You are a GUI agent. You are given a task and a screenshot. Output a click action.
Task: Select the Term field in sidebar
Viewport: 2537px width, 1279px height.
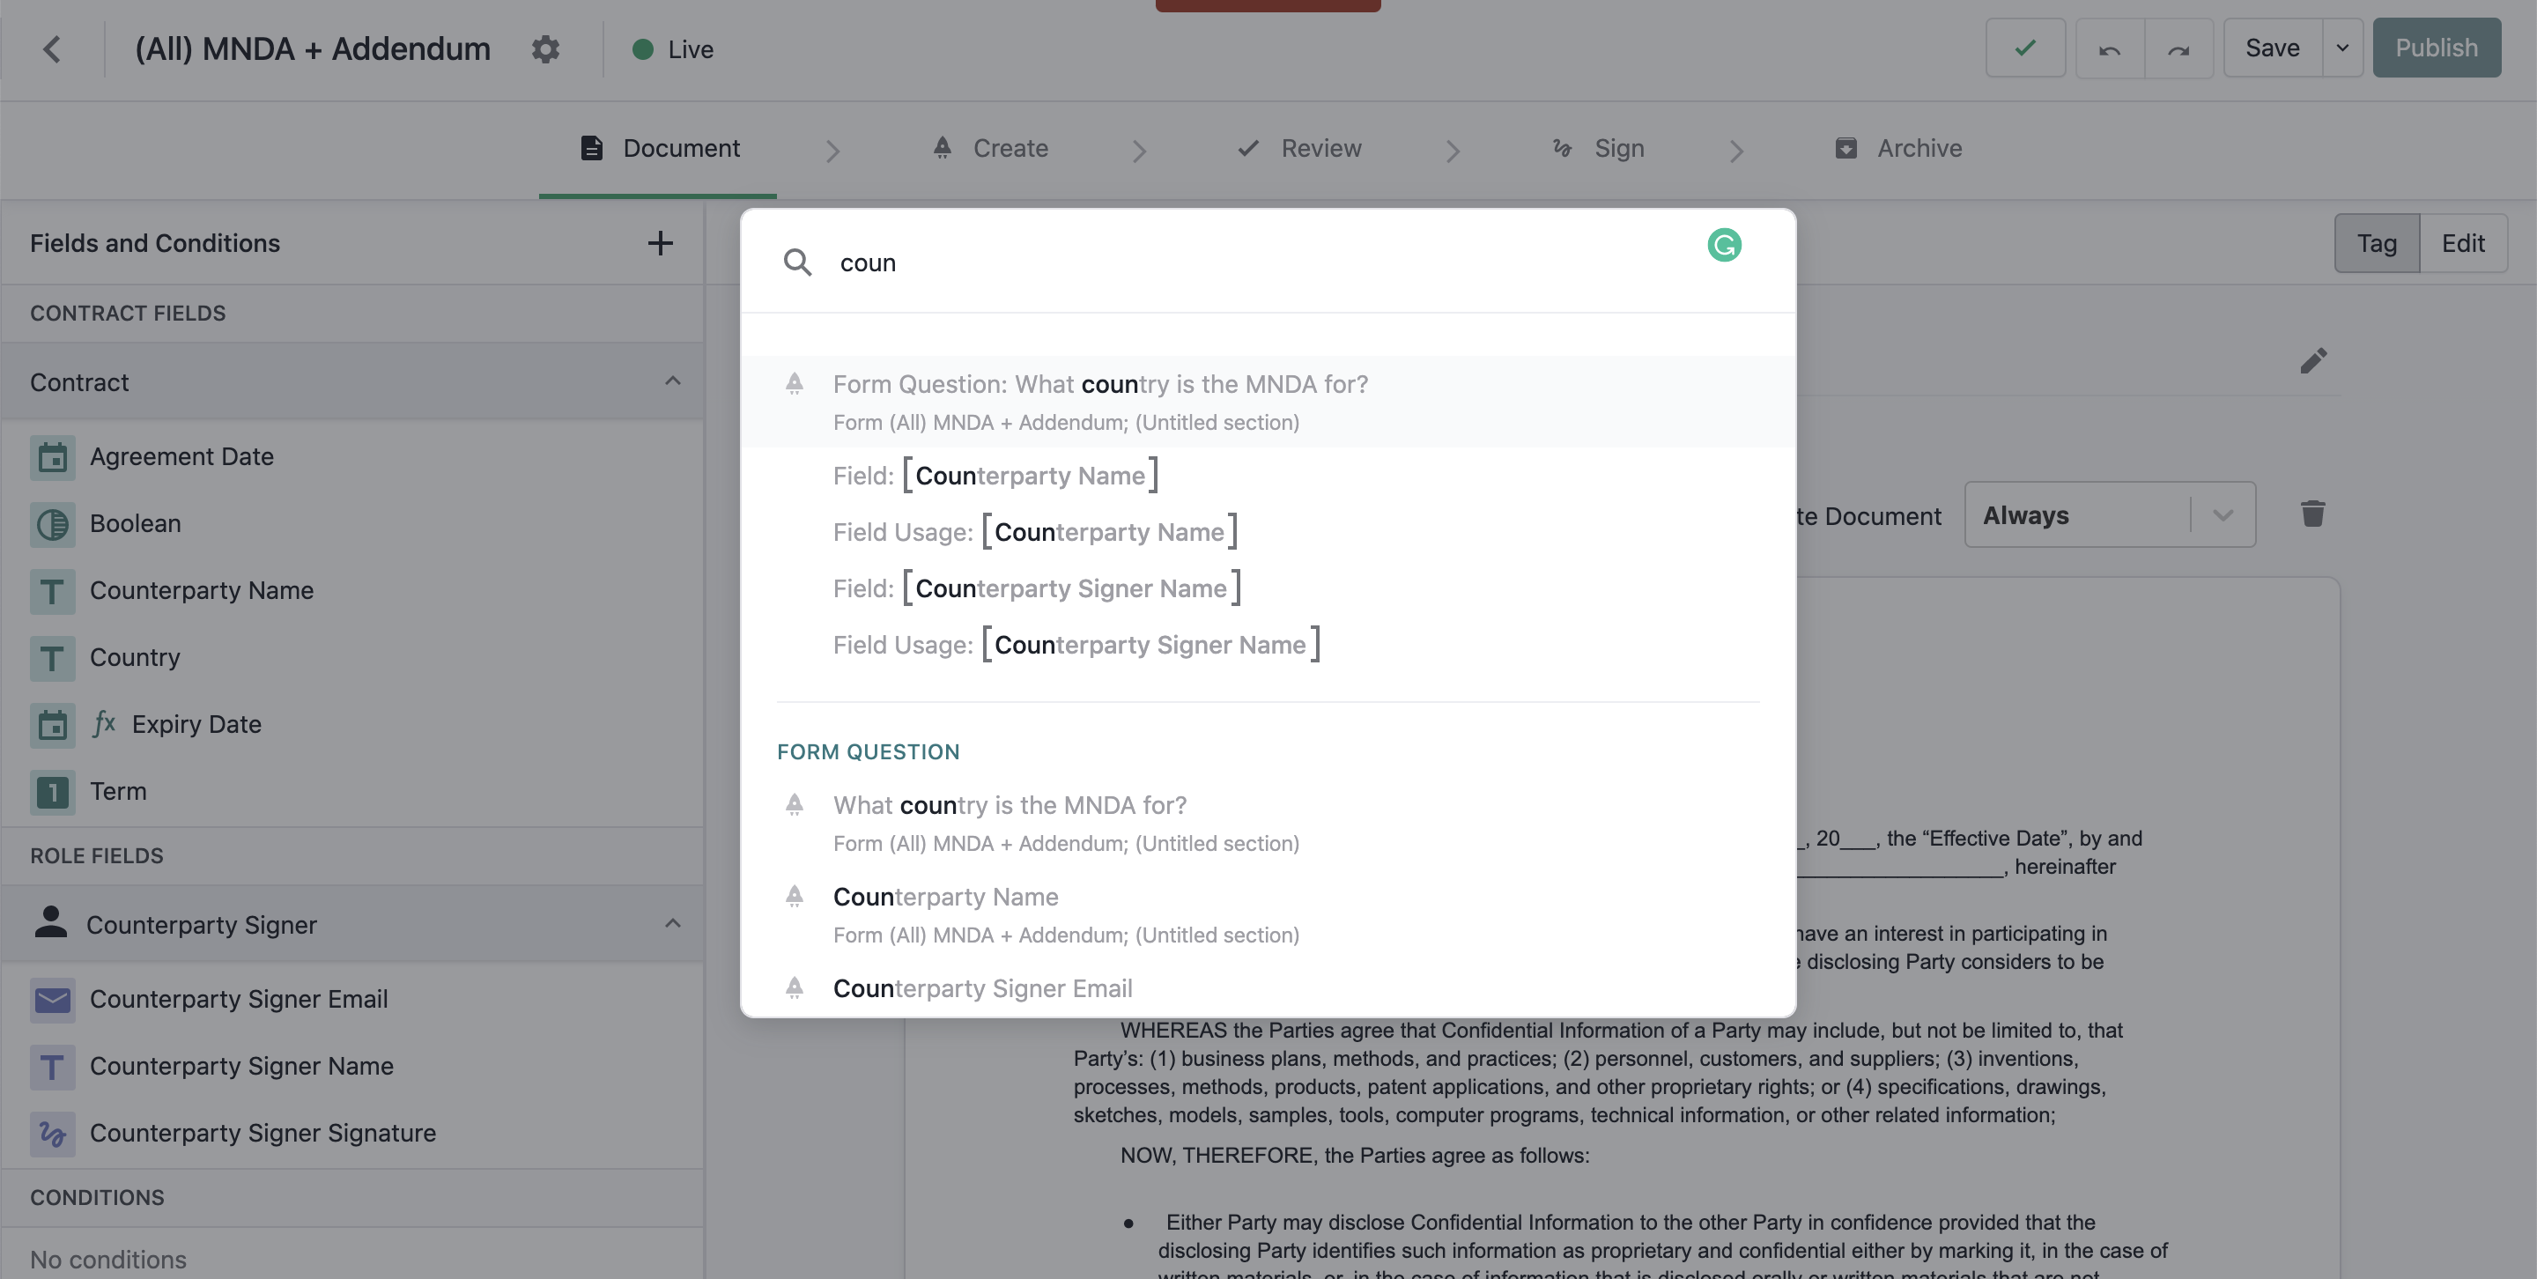[x=352, y=792]
